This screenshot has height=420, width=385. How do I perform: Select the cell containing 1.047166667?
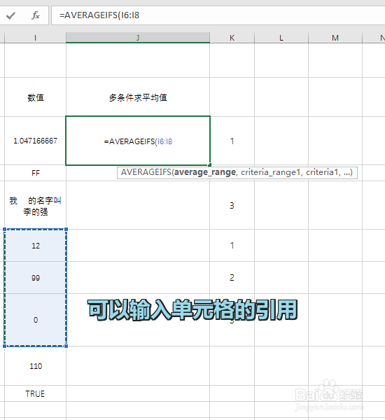pyautogui.click(x=35, y=141)
